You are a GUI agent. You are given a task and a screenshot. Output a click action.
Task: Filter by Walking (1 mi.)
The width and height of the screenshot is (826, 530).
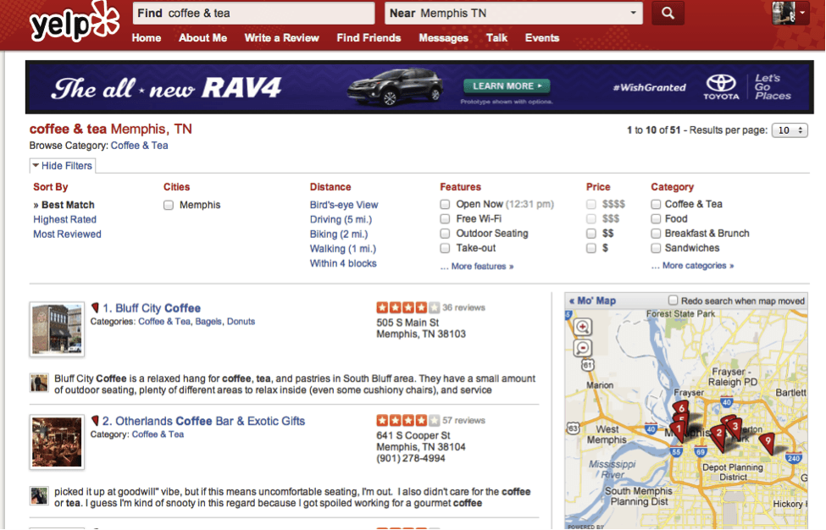(343, 249)
